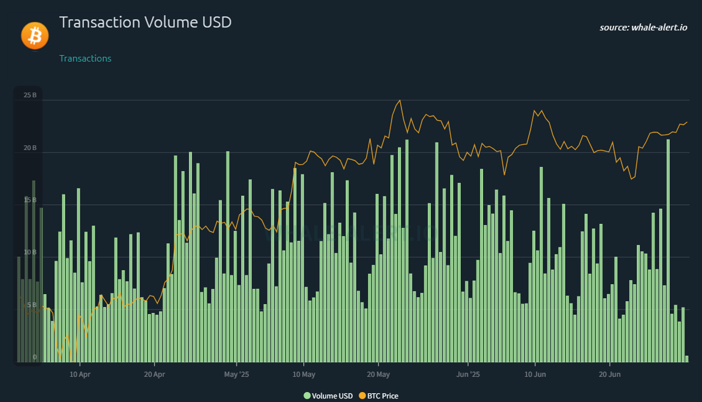Image resolution: width=702 pixels, height=402 pixels.
Task: Click the 20 B y-axis label
Action: (30, 148)
